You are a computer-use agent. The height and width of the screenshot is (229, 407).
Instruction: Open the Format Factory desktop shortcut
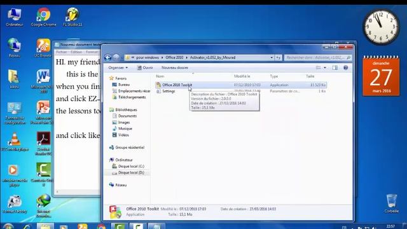click(x=15, y=204)
